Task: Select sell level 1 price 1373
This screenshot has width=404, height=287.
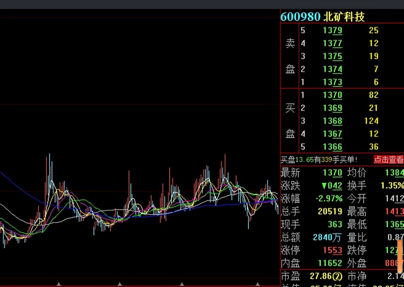Action: pyautogui.click(x=333, y=82)
